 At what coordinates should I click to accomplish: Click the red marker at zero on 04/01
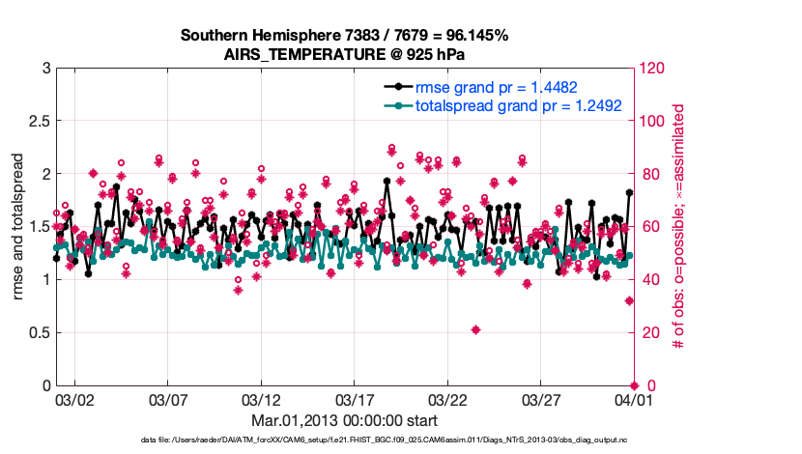632,385
